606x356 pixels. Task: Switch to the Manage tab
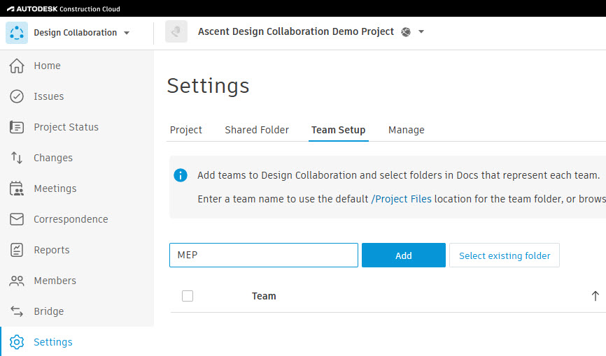[406, 130]
